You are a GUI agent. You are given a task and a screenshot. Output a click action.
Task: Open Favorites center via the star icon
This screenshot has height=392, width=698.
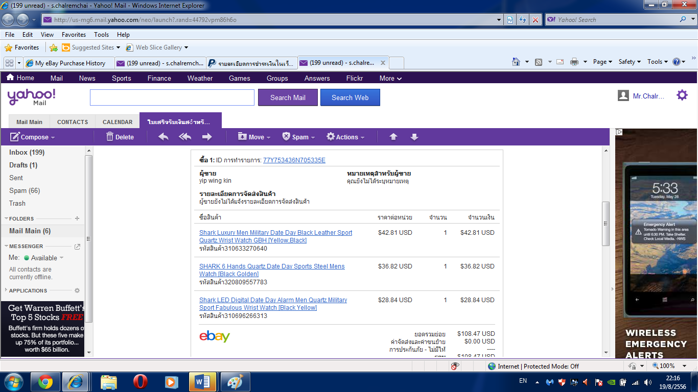point(8,47)
